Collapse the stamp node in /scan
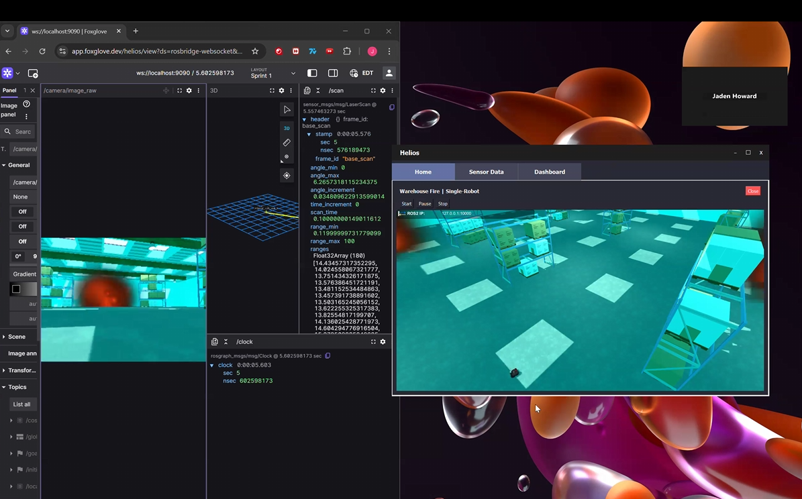This screenshot has width=802, height=499. (x=309, y=134)
